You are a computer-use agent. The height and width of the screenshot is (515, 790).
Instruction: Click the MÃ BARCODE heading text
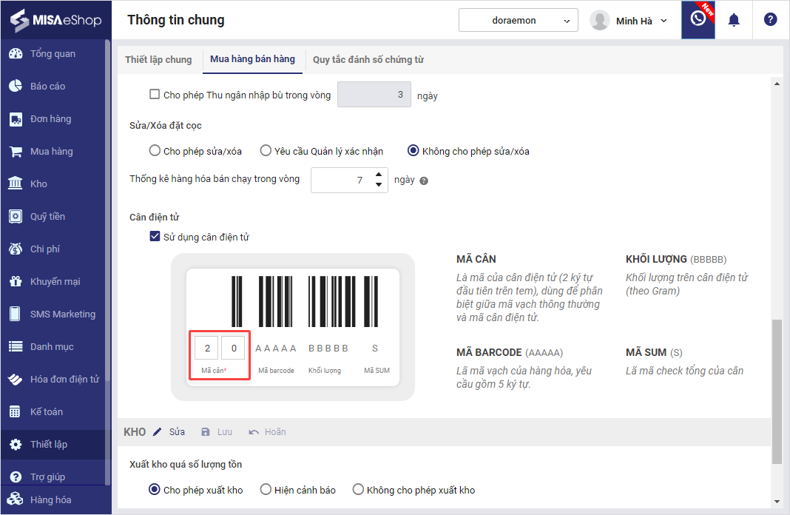point(489,352)
